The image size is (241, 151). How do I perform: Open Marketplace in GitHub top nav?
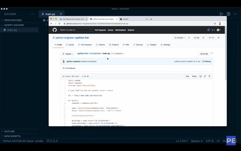(120, 30)
